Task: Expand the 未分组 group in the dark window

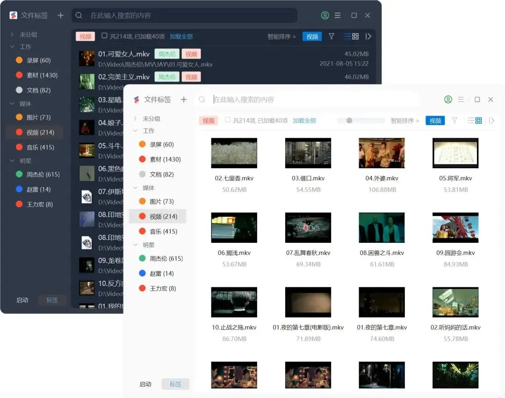Action: 12,35
